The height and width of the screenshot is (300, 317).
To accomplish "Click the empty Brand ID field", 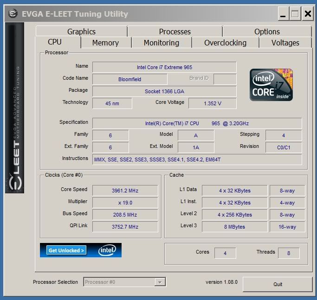I will 225,79.
